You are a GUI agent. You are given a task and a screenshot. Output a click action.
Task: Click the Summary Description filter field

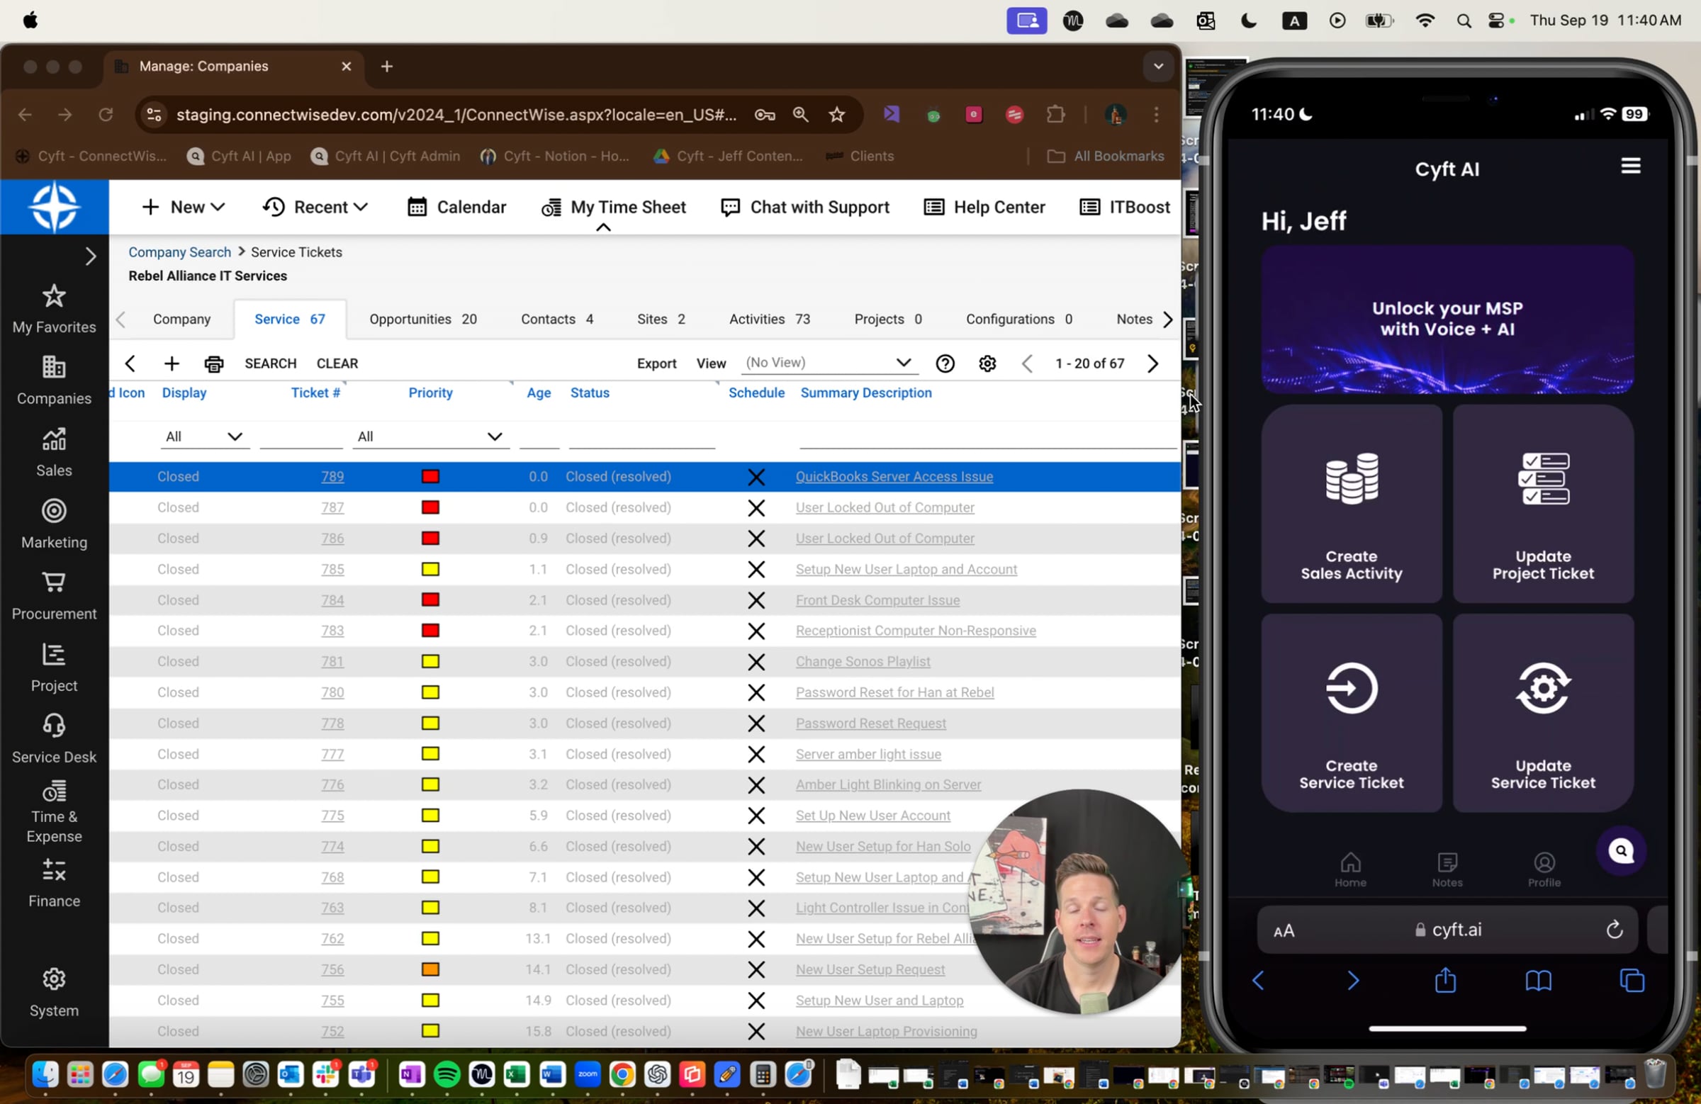(x=987, y=436)
